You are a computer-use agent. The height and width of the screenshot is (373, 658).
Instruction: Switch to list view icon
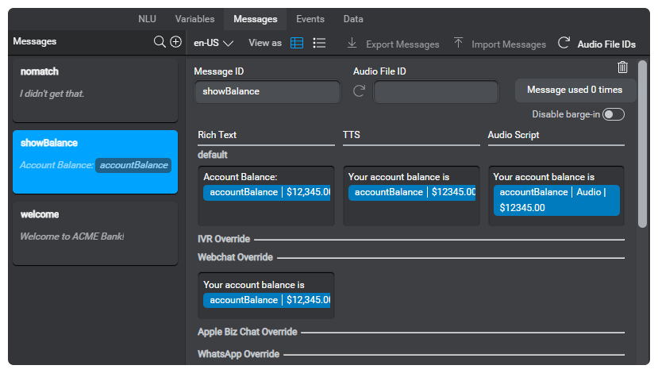coord(319,43)
